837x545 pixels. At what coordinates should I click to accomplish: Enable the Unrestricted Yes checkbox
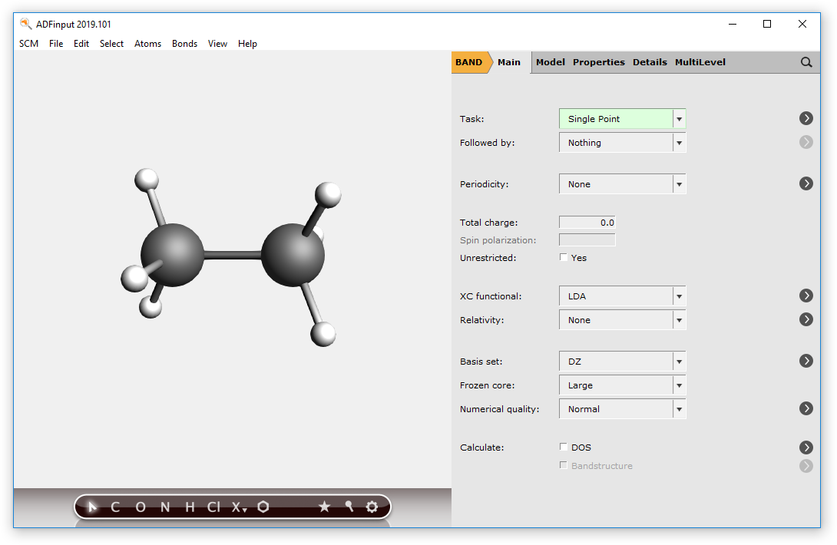[x=564, y=257]
